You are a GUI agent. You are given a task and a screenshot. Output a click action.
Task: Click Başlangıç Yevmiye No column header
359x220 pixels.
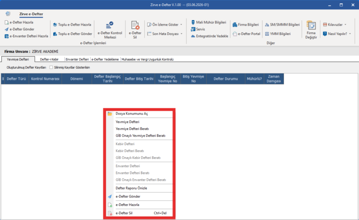[x=168, y=79]
